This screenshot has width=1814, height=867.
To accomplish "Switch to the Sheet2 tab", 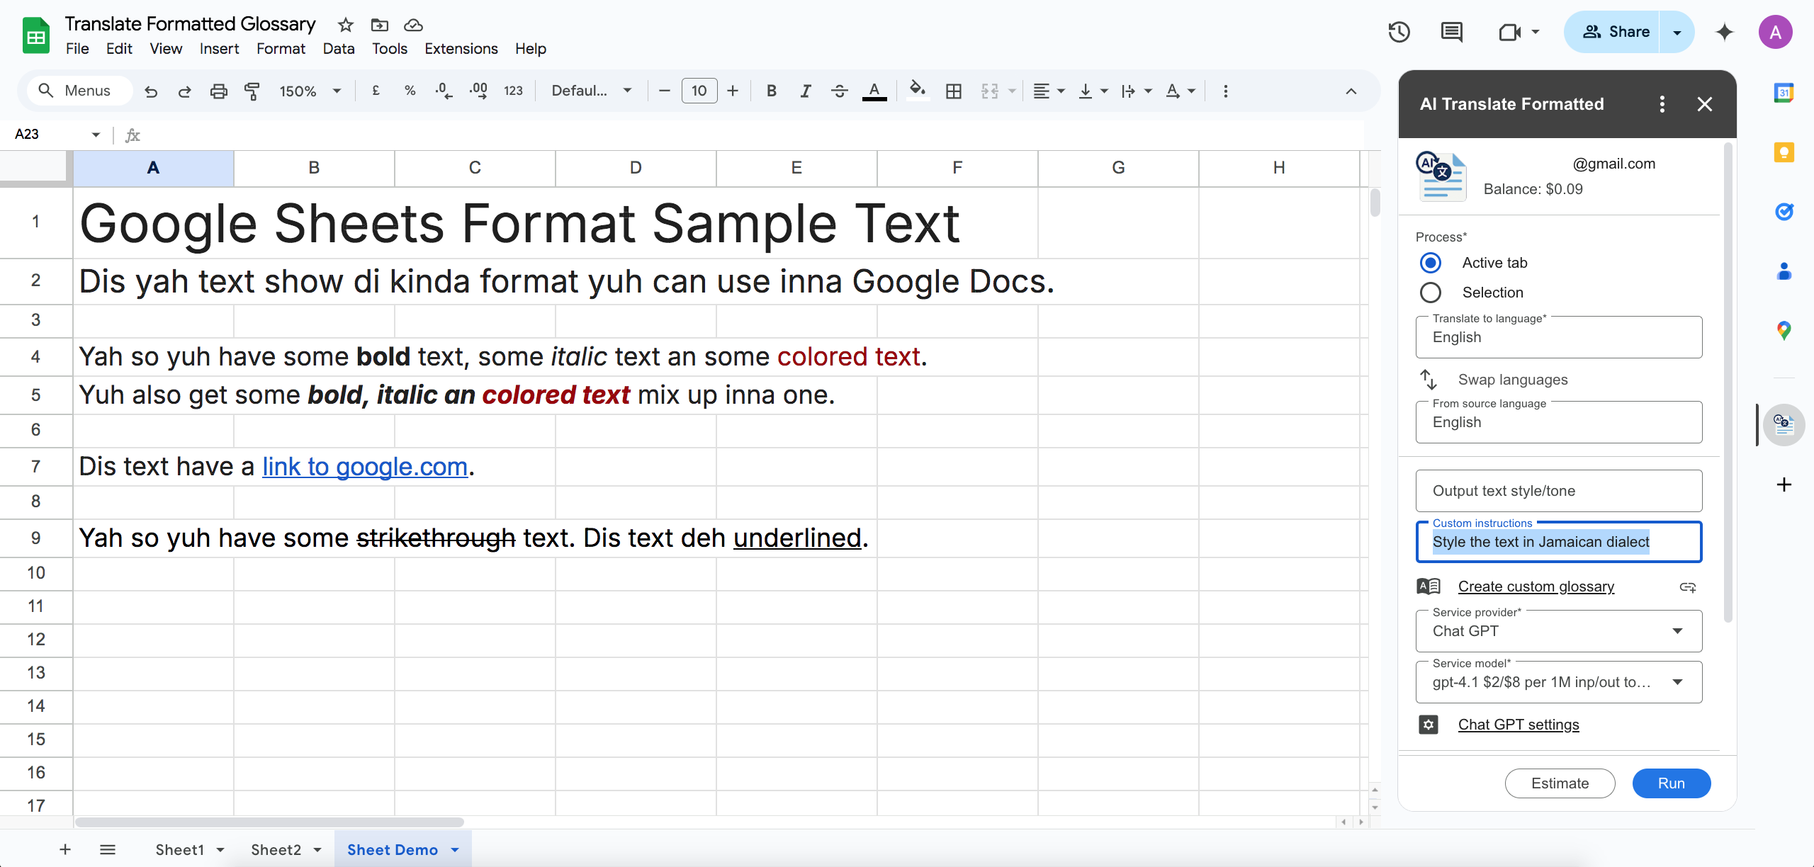I will (x=276, y=850).
